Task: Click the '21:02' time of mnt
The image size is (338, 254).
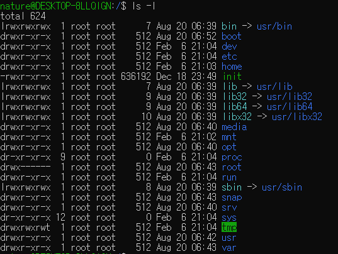Action: point(204,137)
